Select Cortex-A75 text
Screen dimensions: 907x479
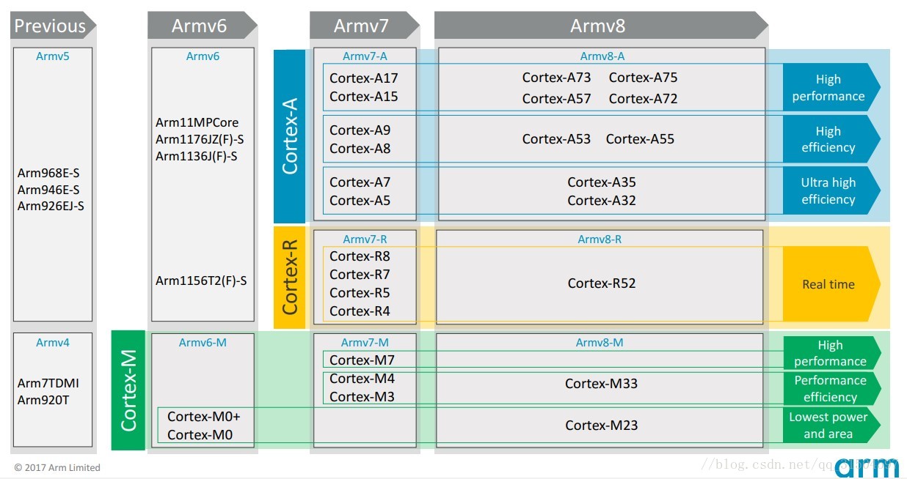644,77
